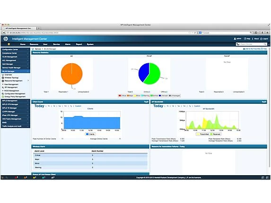Select Custom range in Client Count panel
271x203 pixels.
coord(78,106)
